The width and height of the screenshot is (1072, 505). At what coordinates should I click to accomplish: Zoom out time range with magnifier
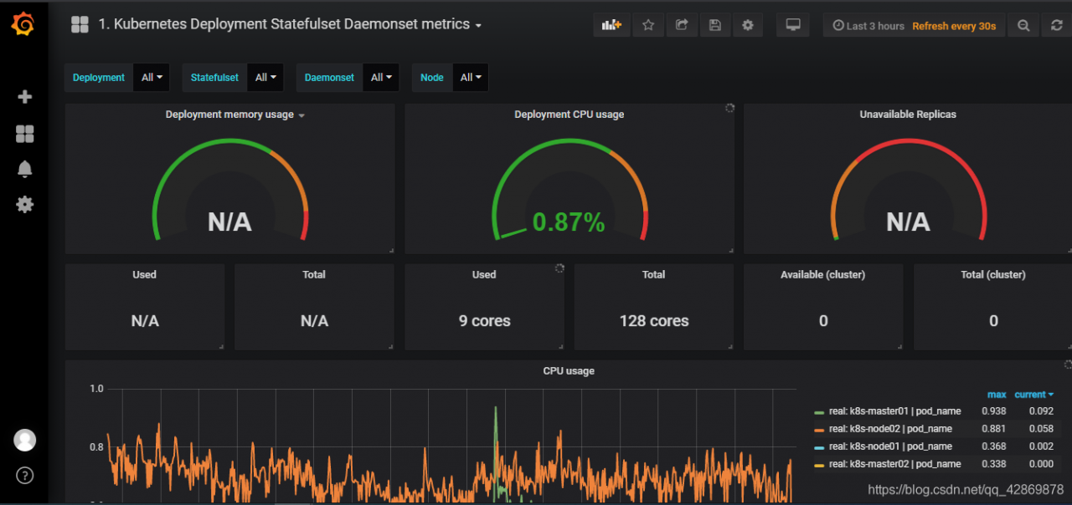pyautogui.click(x=1023, y=26)
